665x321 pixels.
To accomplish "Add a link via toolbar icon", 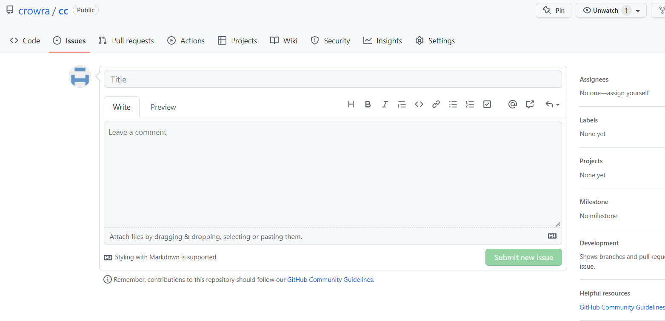I will point(436,104).
